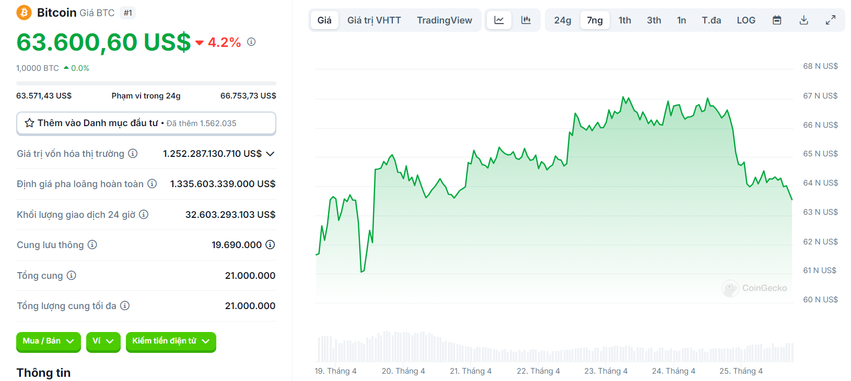Click the volume bars below the chart
The height and width of the screenshot is (381, 851).
tap(556, 347)
